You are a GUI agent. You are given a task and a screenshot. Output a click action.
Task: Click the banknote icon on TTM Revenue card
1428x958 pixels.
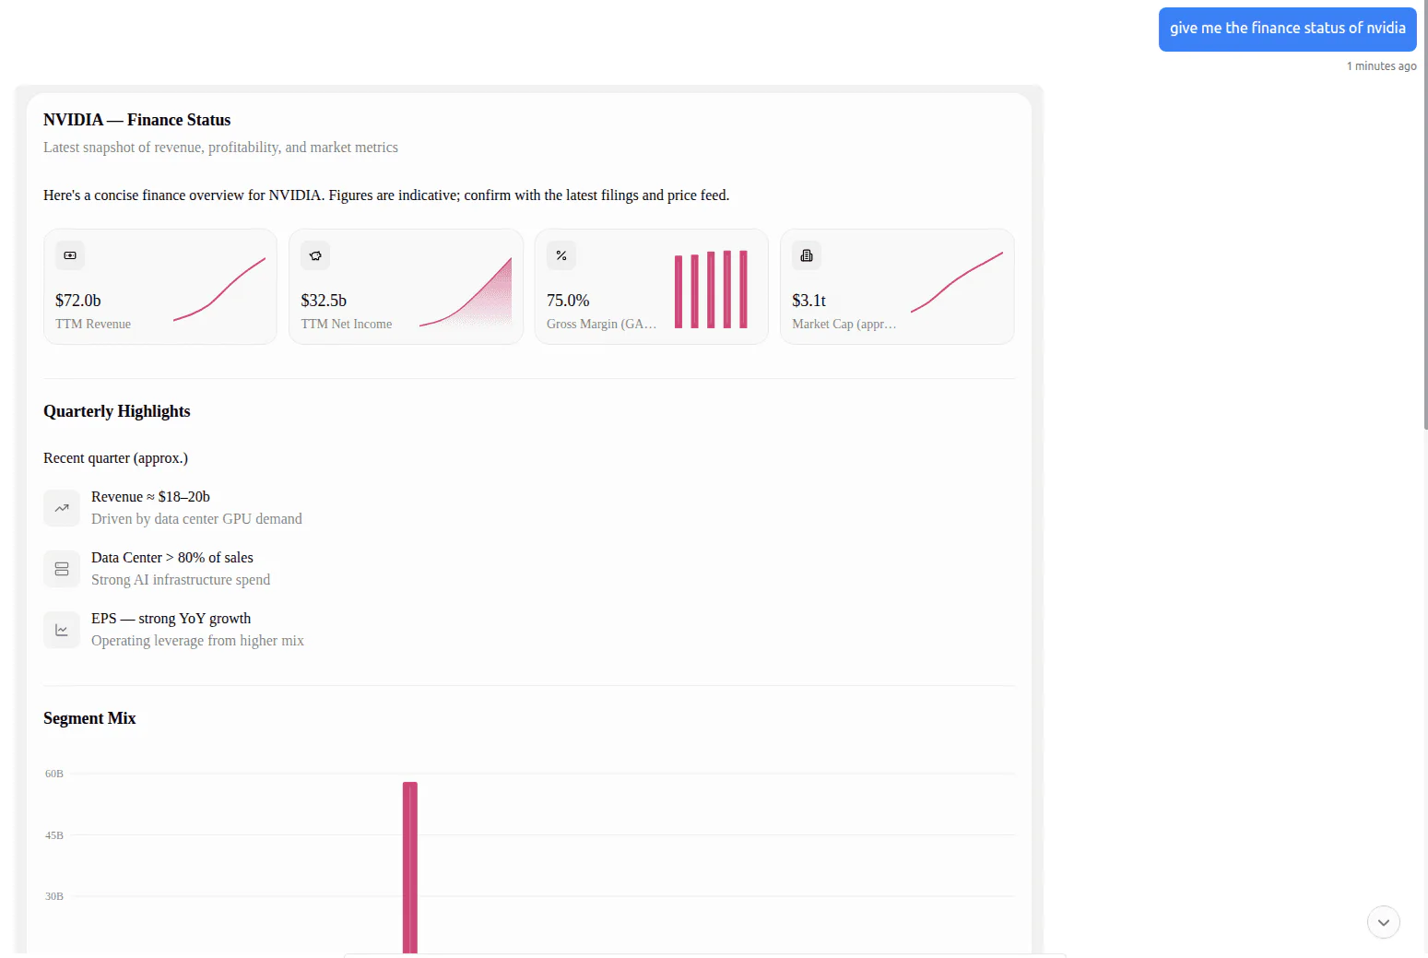69,254
